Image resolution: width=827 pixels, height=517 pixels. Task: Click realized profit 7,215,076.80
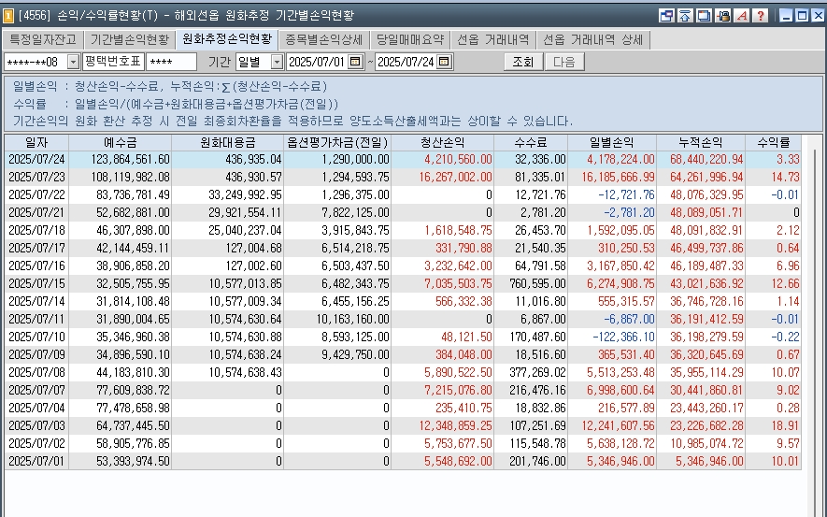[x=458, y=391]
